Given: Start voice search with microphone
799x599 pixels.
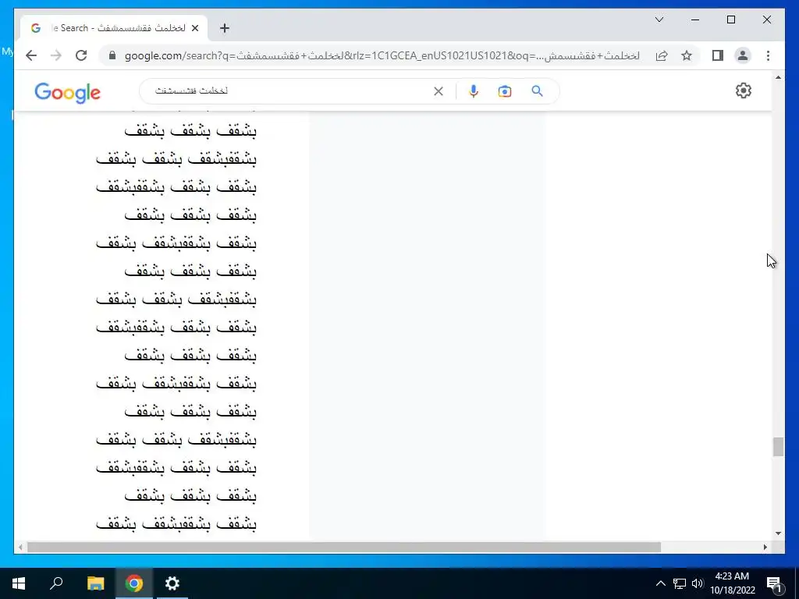Looking at the screenshot, I should (474, 91).
